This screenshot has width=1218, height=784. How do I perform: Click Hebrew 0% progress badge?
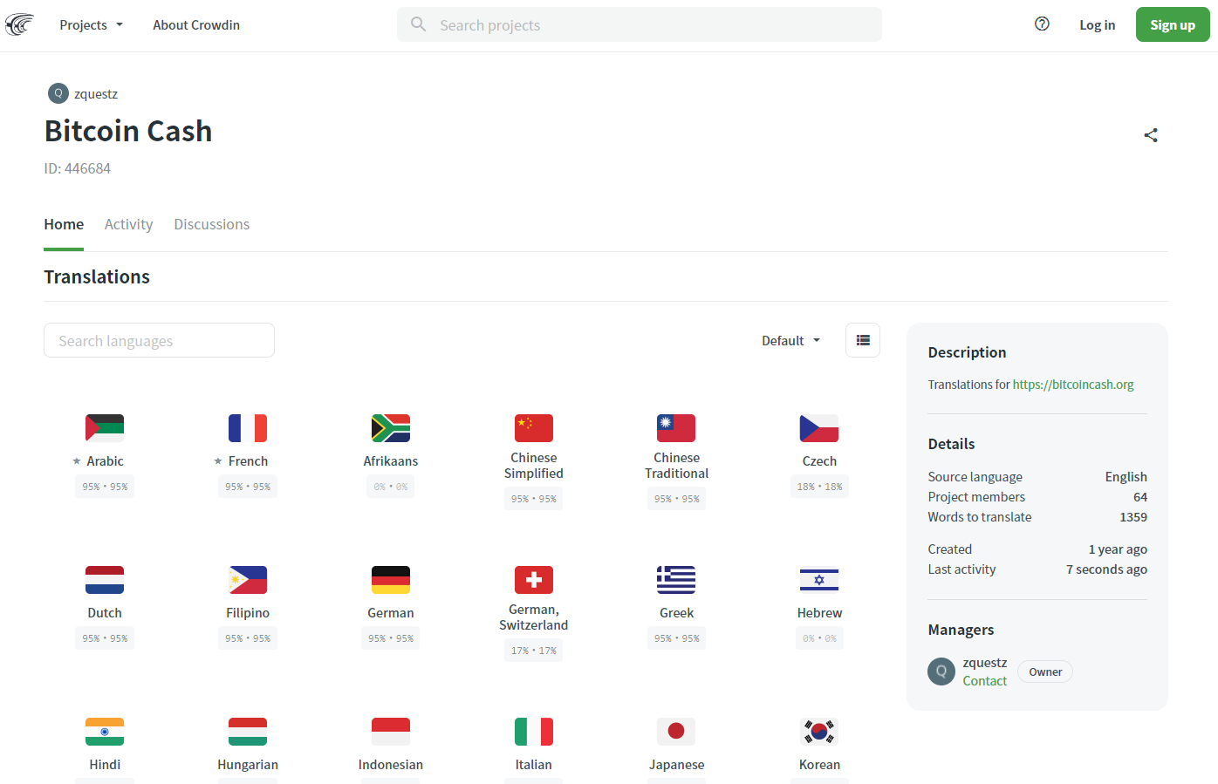point(819,638)
